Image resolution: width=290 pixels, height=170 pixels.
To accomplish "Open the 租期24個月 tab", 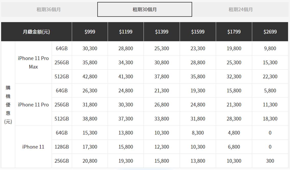I will 241,10.
